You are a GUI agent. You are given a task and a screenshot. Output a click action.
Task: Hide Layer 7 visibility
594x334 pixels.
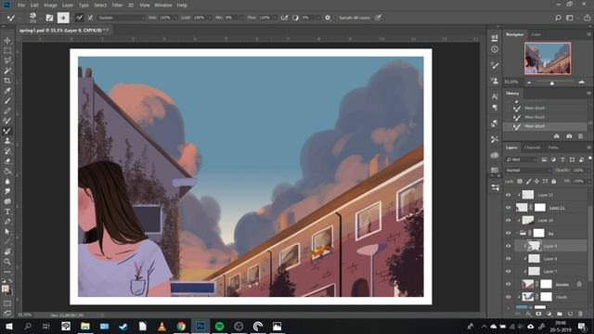point(509,272)
